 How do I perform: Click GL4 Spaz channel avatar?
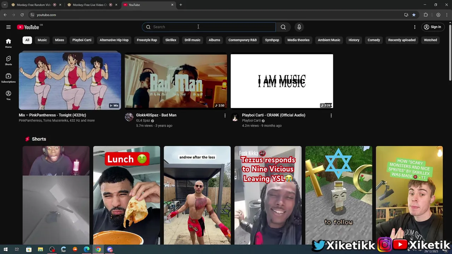(129, 117)
